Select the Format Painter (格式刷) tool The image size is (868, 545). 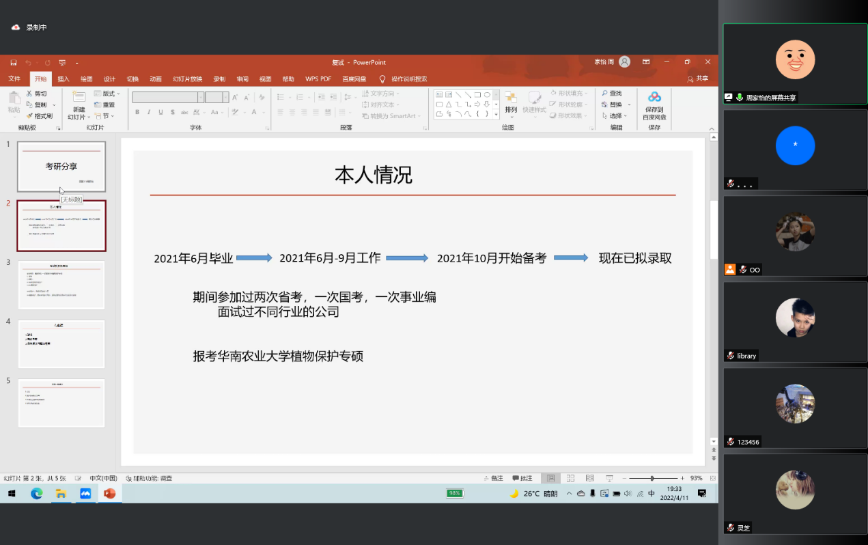40,116
